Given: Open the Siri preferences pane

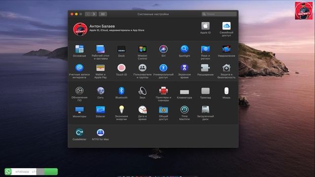Looking at the screenshot, I should coord(163,49).
